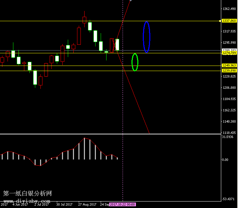Select the red-outlined candle near 24 Sep

pos(112,45)
